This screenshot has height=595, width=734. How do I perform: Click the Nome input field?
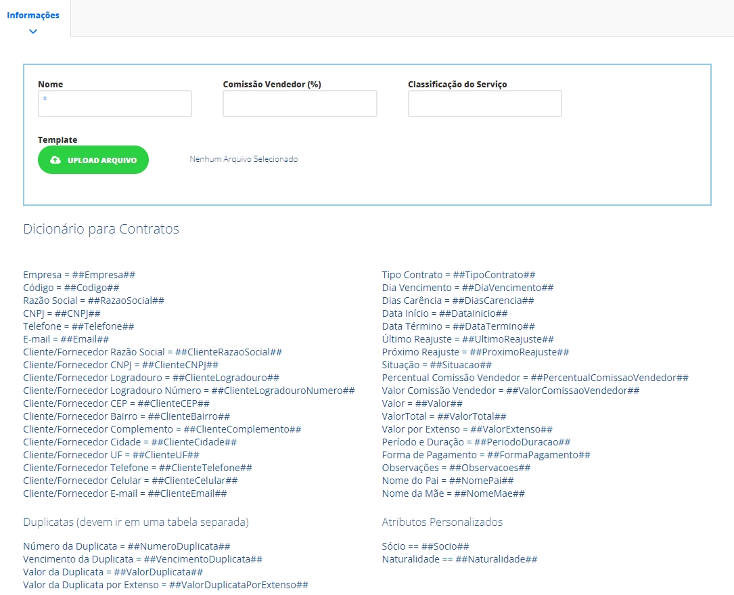pyautogui.click(x=115, y=104)
